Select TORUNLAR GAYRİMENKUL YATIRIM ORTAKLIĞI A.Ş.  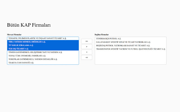[43, 59]
